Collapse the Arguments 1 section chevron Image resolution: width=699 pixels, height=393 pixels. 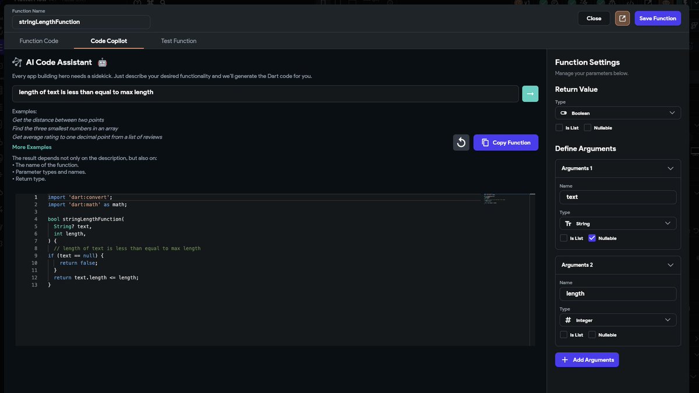(670, 168)
